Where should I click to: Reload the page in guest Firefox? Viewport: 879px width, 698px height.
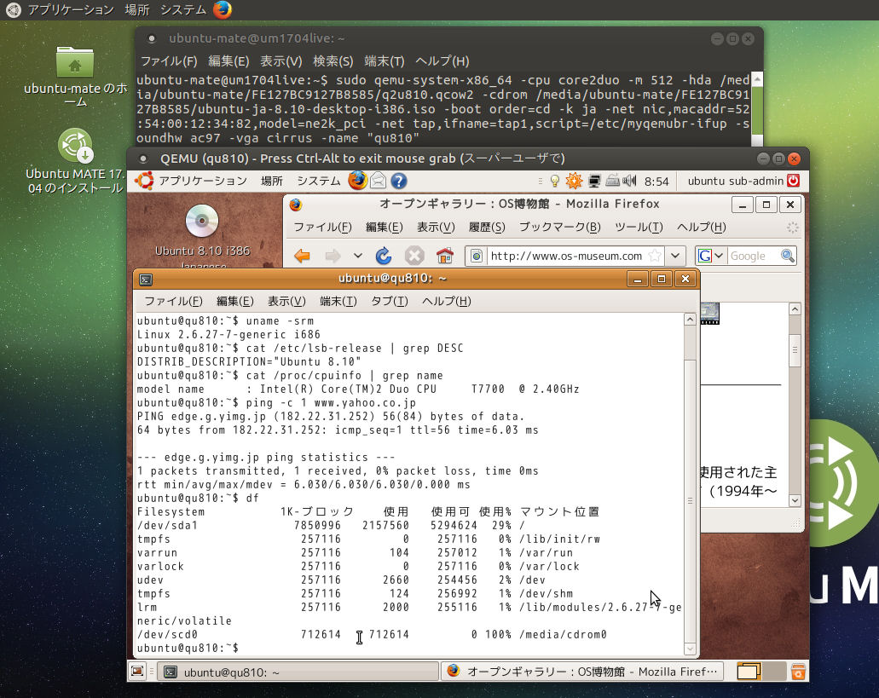[x=384, y=256]
